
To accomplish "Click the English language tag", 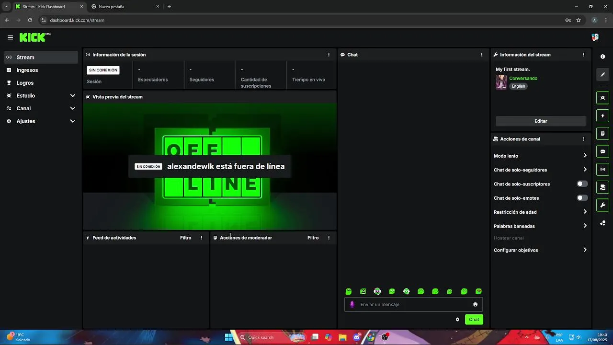I will [x=518, y=86].
